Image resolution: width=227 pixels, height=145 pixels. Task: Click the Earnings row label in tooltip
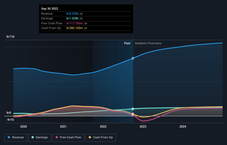point(47,18)
